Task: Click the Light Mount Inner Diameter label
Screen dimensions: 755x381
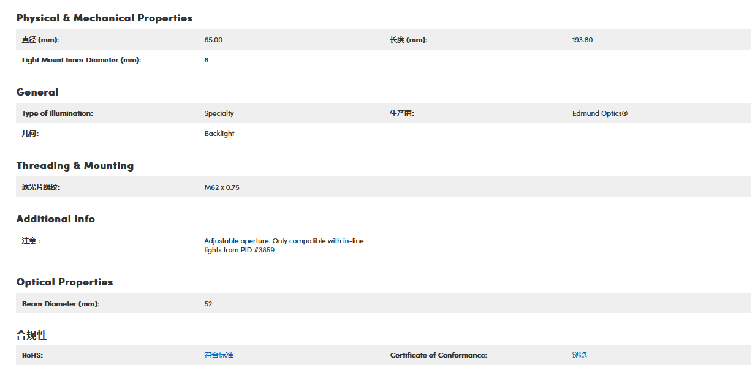Action: point(82,60)
